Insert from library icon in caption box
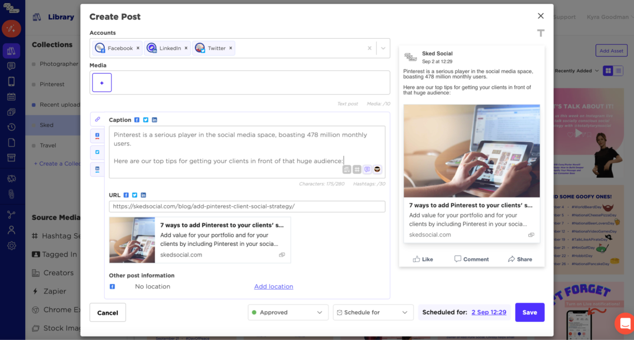This screenshot has width=634, height=340. pyautogui.click(x=347, y=169)
